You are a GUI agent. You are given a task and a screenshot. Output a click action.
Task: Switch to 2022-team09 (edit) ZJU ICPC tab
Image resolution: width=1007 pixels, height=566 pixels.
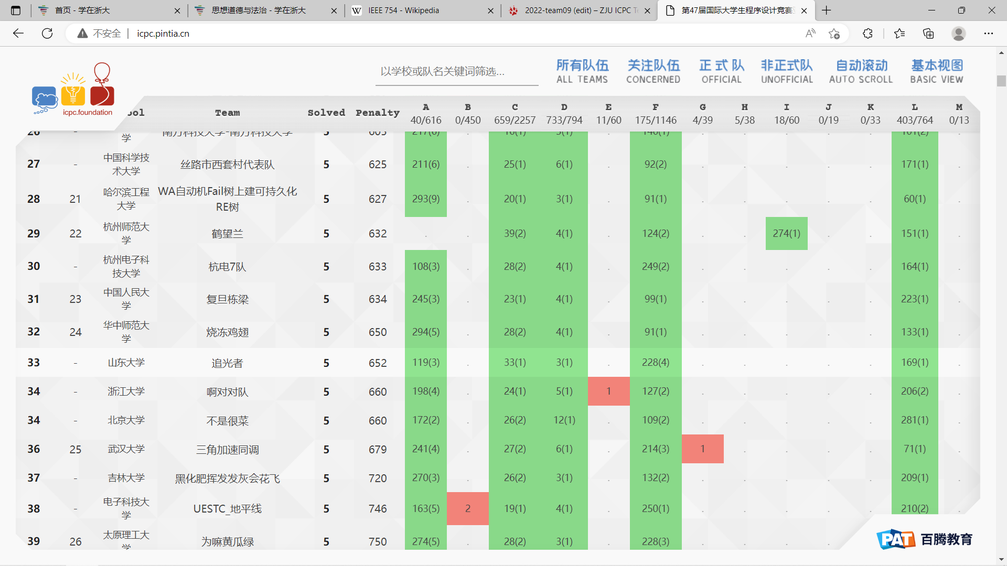(577, 10)
